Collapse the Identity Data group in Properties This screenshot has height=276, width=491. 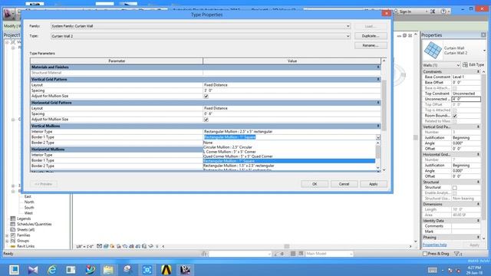coord(478,221)
